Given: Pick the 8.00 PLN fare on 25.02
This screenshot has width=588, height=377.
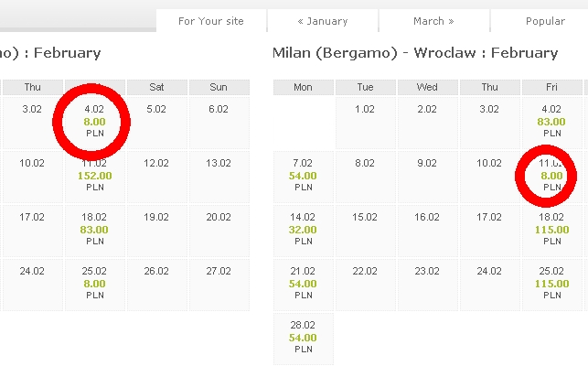Looking at the screenshot, I should (x=94, y=284).
